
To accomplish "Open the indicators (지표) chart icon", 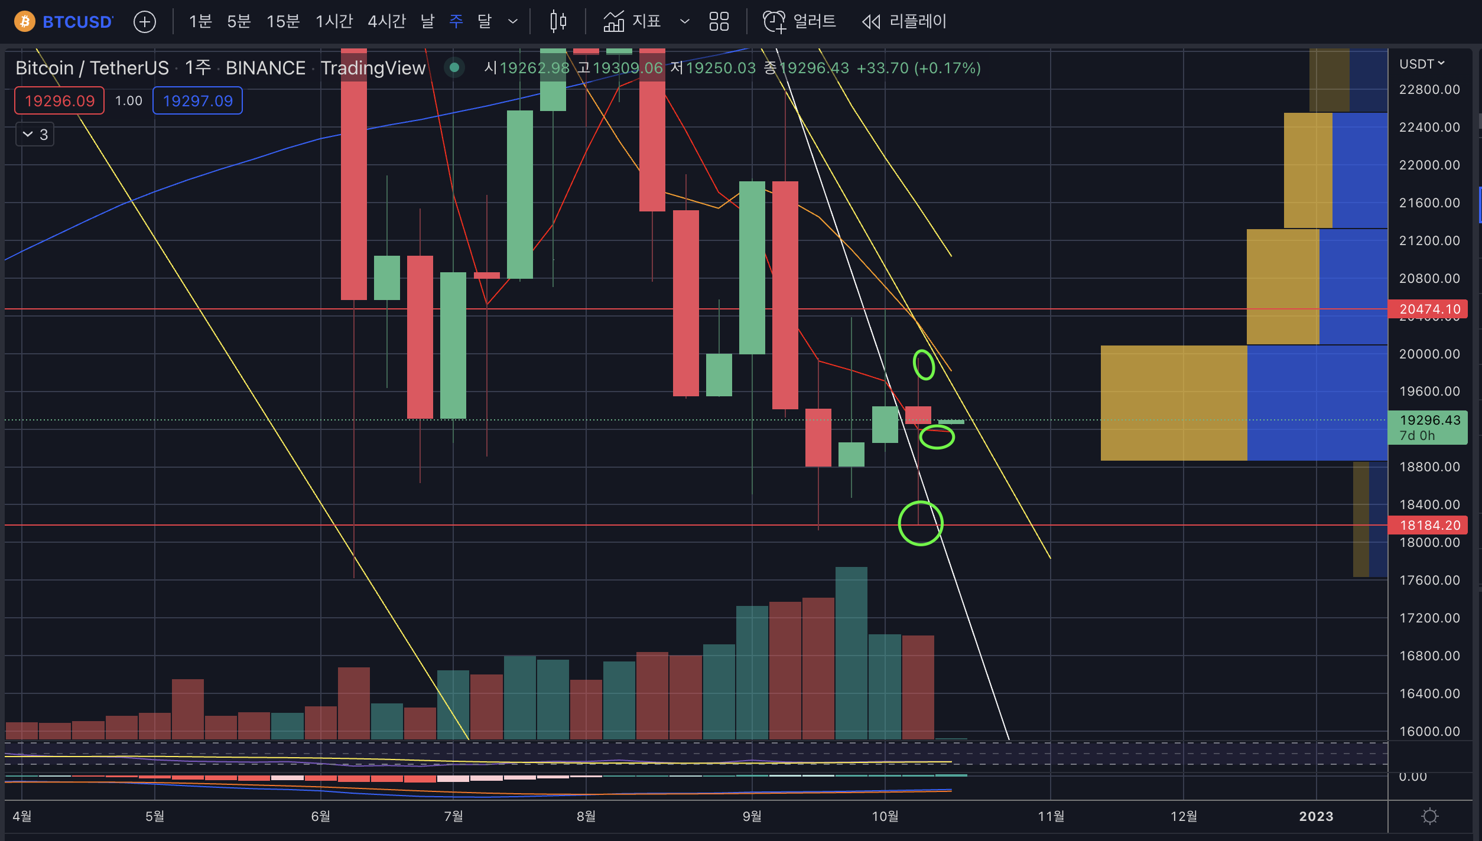I will [614, 22].
